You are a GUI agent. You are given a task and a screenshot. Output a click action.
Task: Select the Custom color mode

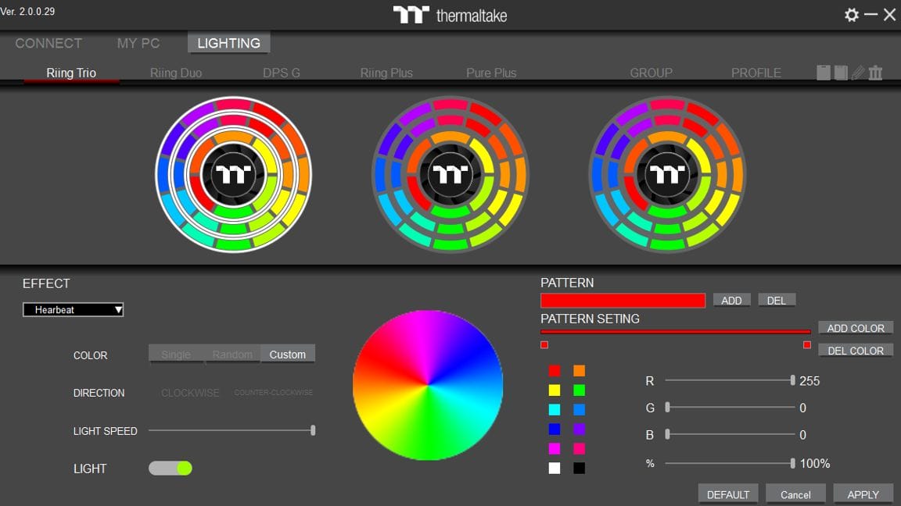coord(288,354)
